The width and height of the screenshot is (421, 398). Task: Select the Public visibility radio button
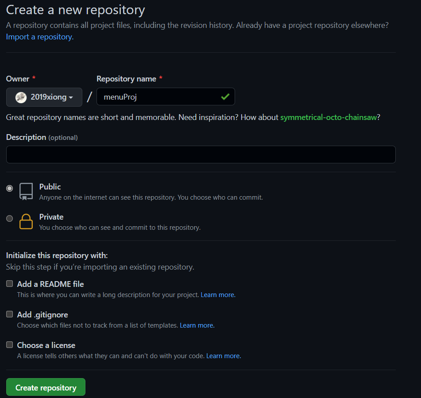point(9,188)
